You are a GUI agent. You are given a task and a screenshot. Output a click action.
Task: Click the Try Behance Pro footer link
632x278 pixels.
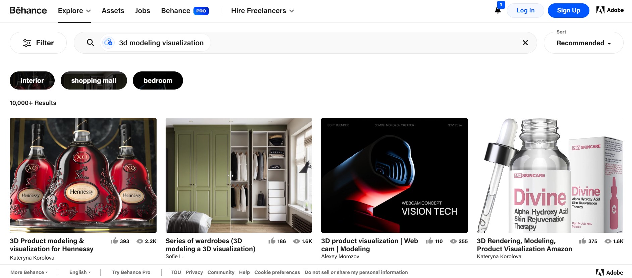[x=131, y=272]
